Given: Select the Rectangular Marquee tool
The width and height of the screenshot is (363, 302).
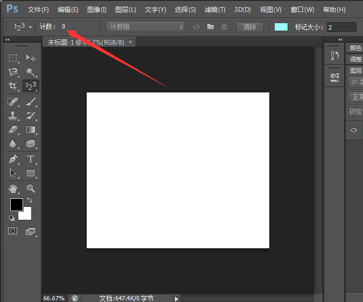Looking at the screenshot, I should tap(13, 57).
